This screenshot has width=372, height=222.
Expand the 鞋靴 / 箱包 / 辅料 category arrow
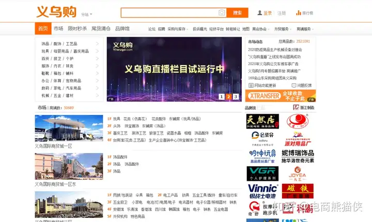click(x=97, y=73)
